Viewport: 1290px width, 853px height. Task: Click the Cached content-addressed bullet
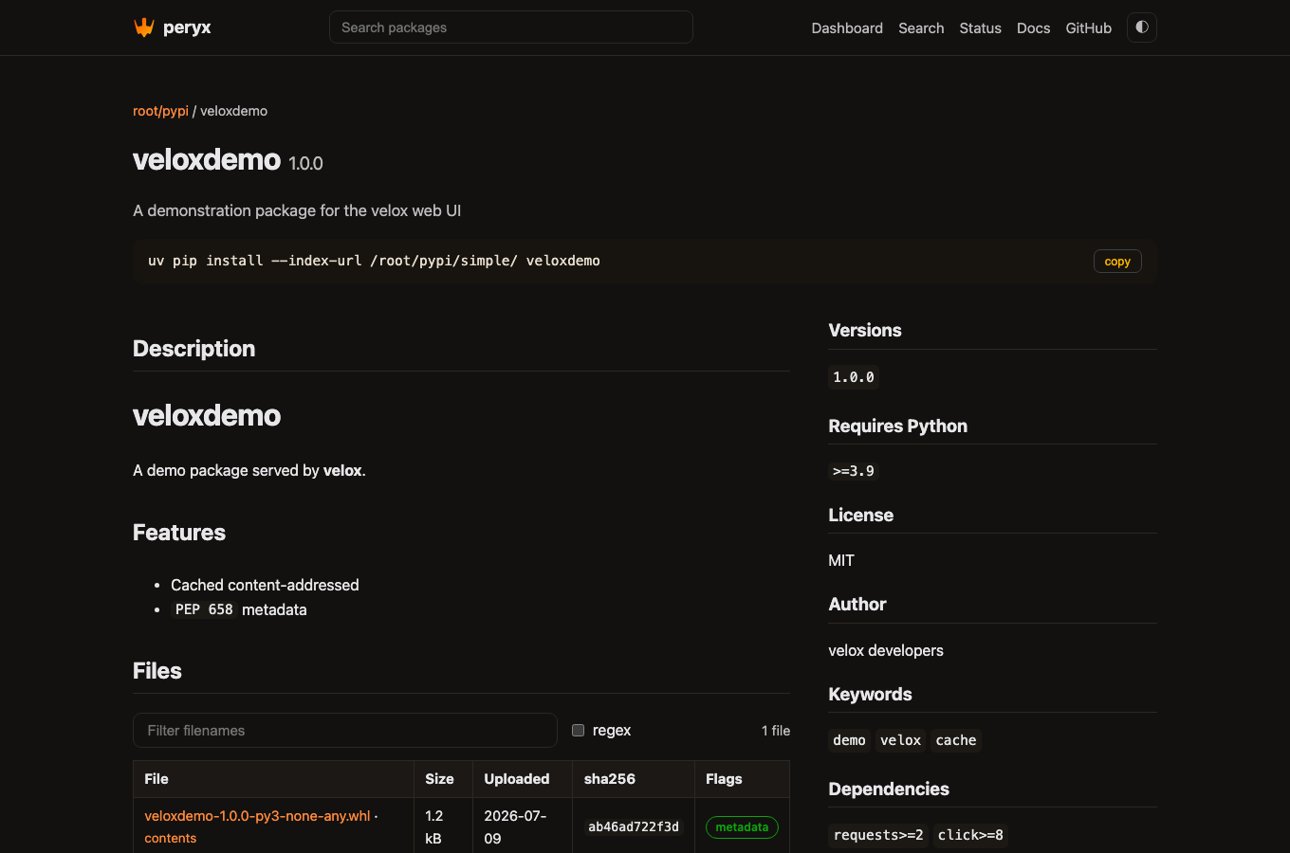pos(265,585)
